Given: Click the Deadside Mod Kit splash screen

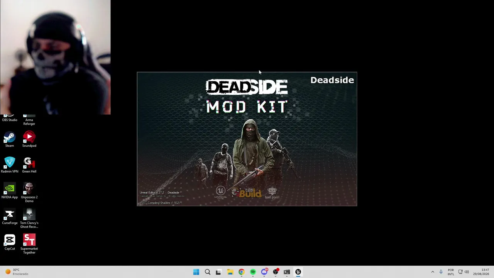Looking at the screenshot, I should (x=247, y=139).
